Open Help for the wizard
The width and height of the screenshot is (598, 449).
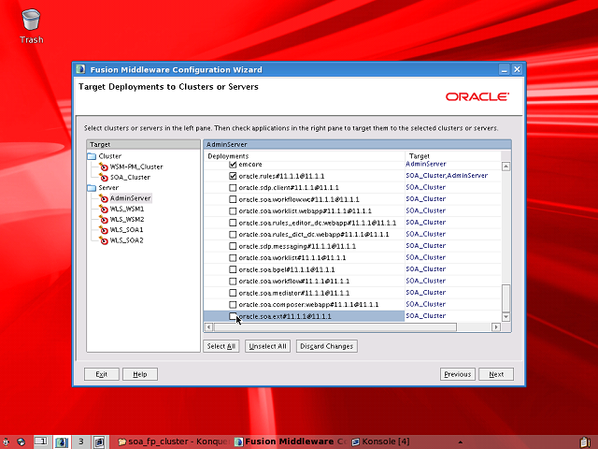point(140,374)
